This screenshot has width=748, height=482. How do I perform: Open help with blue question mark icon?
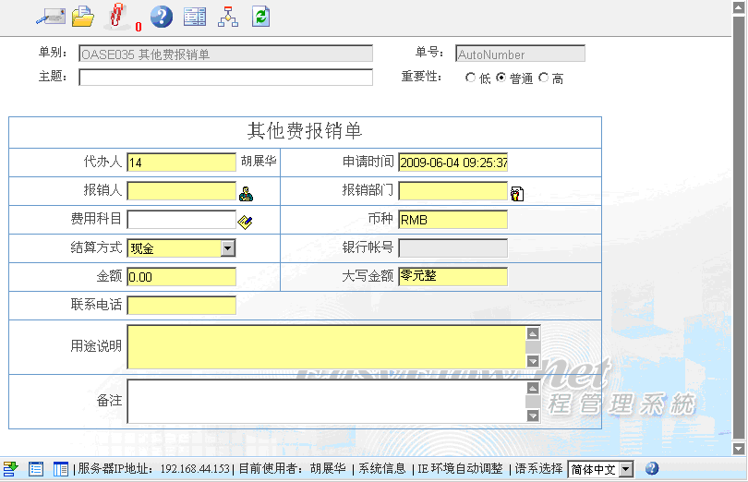coord(162,16)
